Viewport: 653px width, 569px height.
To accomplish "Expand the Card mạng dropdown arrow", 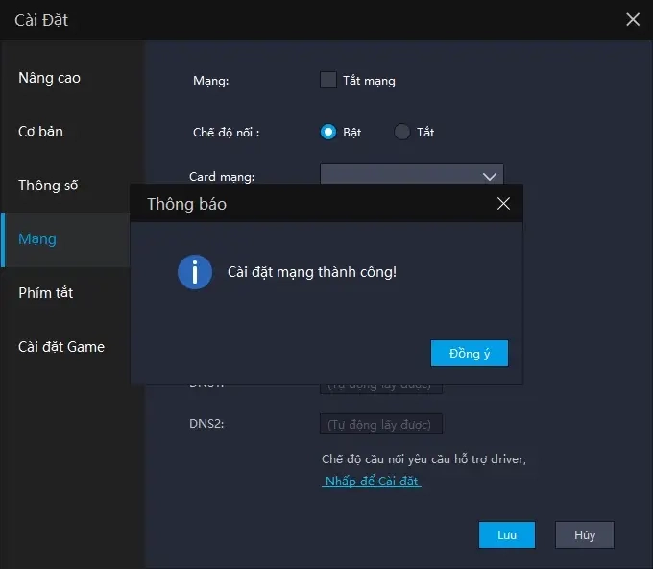I will pyautogui.click(x=488, y=176).
